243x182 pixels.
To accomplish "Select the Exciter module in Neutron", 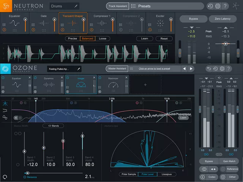I will tap(160, 23).
